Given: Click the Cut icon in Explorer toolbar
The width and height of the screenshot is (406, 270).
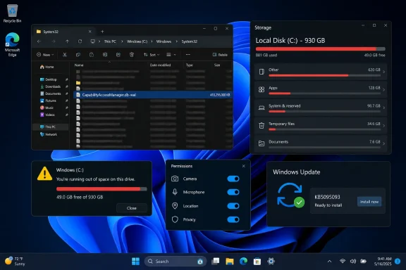Looking at the screenshot, I should 65,55.
